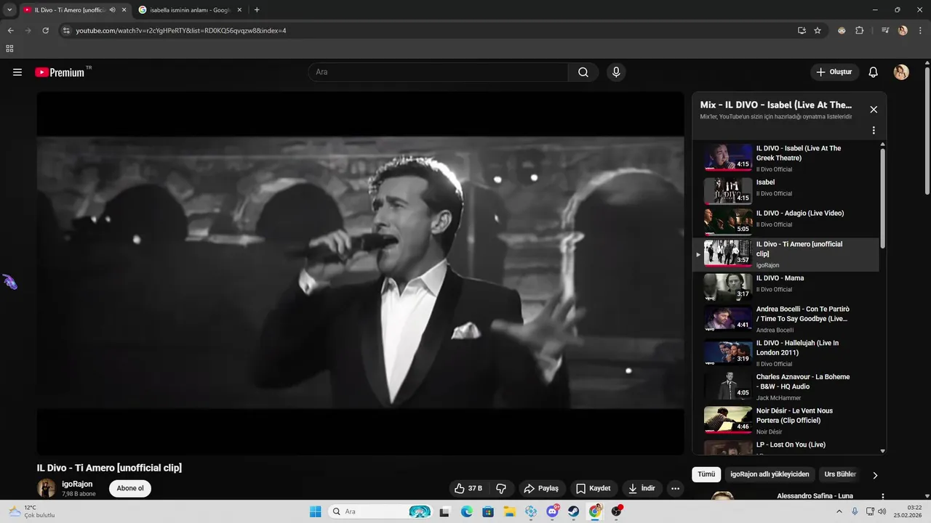Open File Explorer from the taskbar
931x523 pixels.
(x=509, y=511)
